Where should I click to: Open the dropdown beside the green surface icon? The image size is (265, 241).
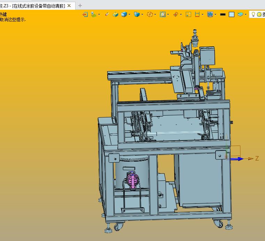pos(99,15)
